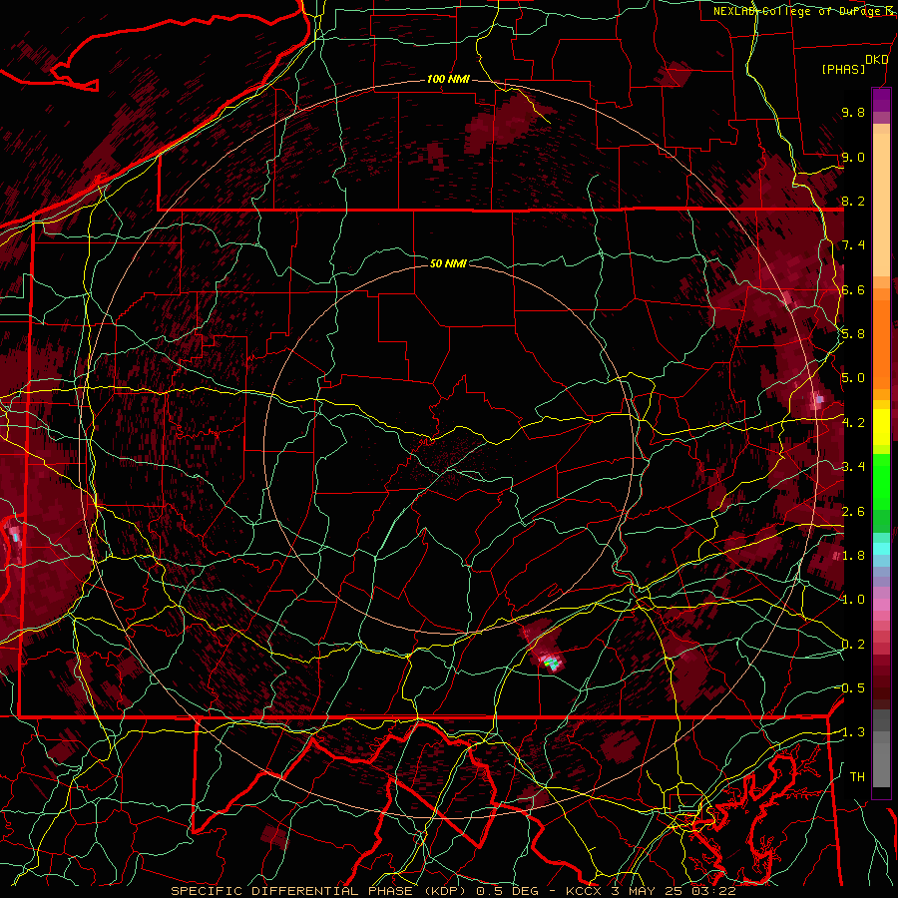Click the 0.2 value on color scale
This screenshot has width=898, height=898.
pyautogui.click(x=853, y=645)
